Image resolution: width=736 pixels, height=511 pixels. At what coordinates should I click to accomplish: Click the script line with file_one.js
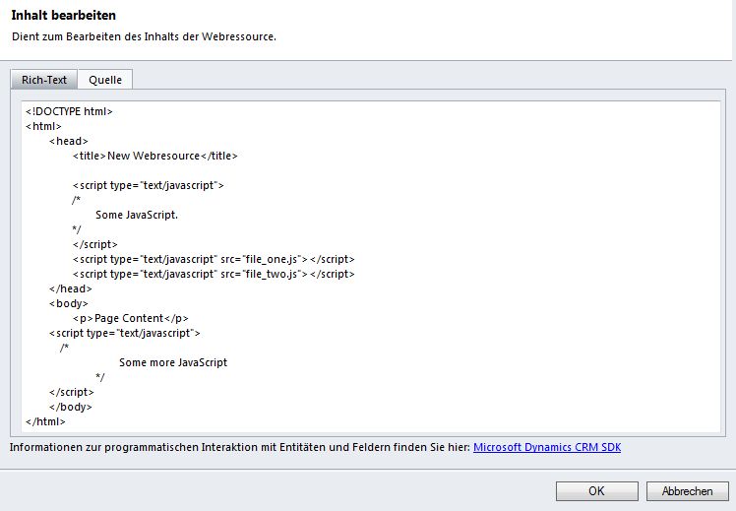pos(214,259)
